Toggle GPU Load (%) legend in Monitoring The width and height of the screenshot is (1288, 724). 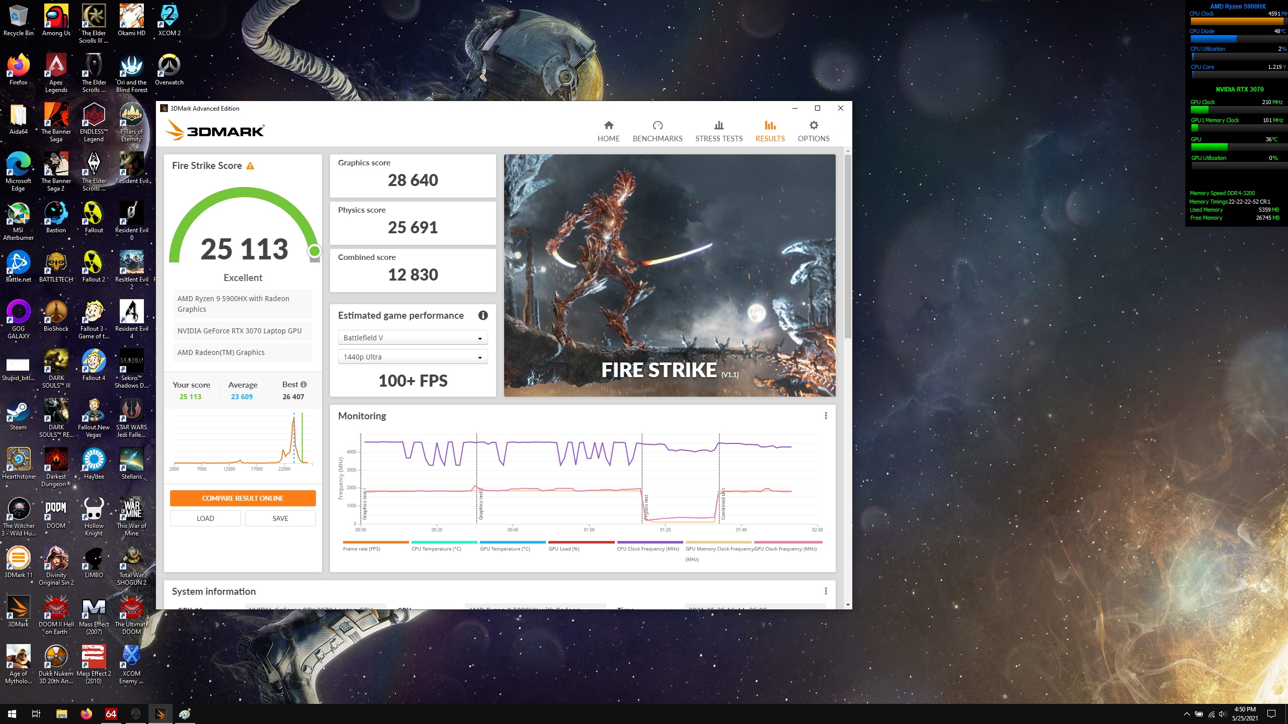tap(581, 547)
